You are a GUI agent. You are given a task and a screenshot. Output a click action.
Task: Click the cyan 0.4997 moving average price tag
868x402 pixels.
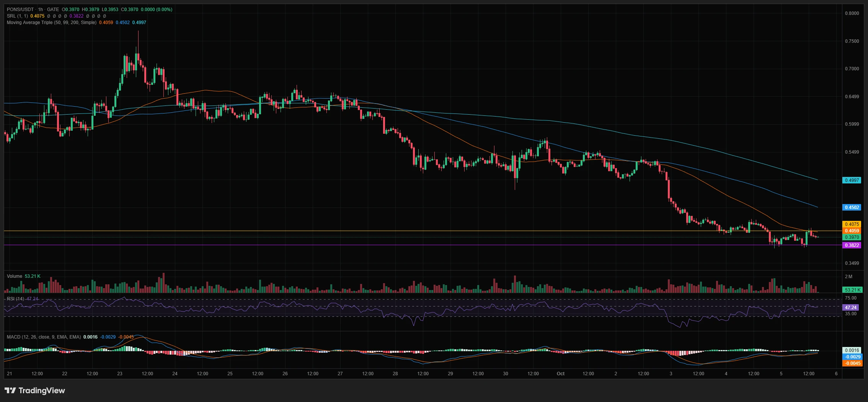pyautogui.click(x=852, y=180)
